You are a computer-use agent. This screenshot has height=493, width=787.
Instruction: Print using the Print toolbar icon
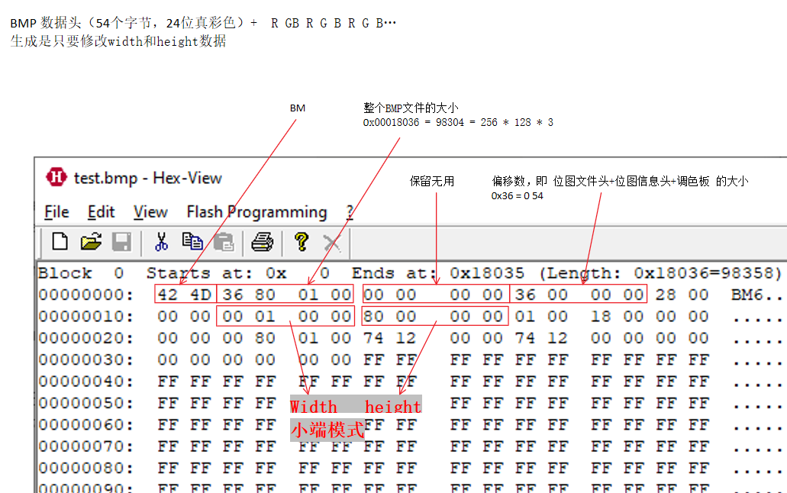263,241
